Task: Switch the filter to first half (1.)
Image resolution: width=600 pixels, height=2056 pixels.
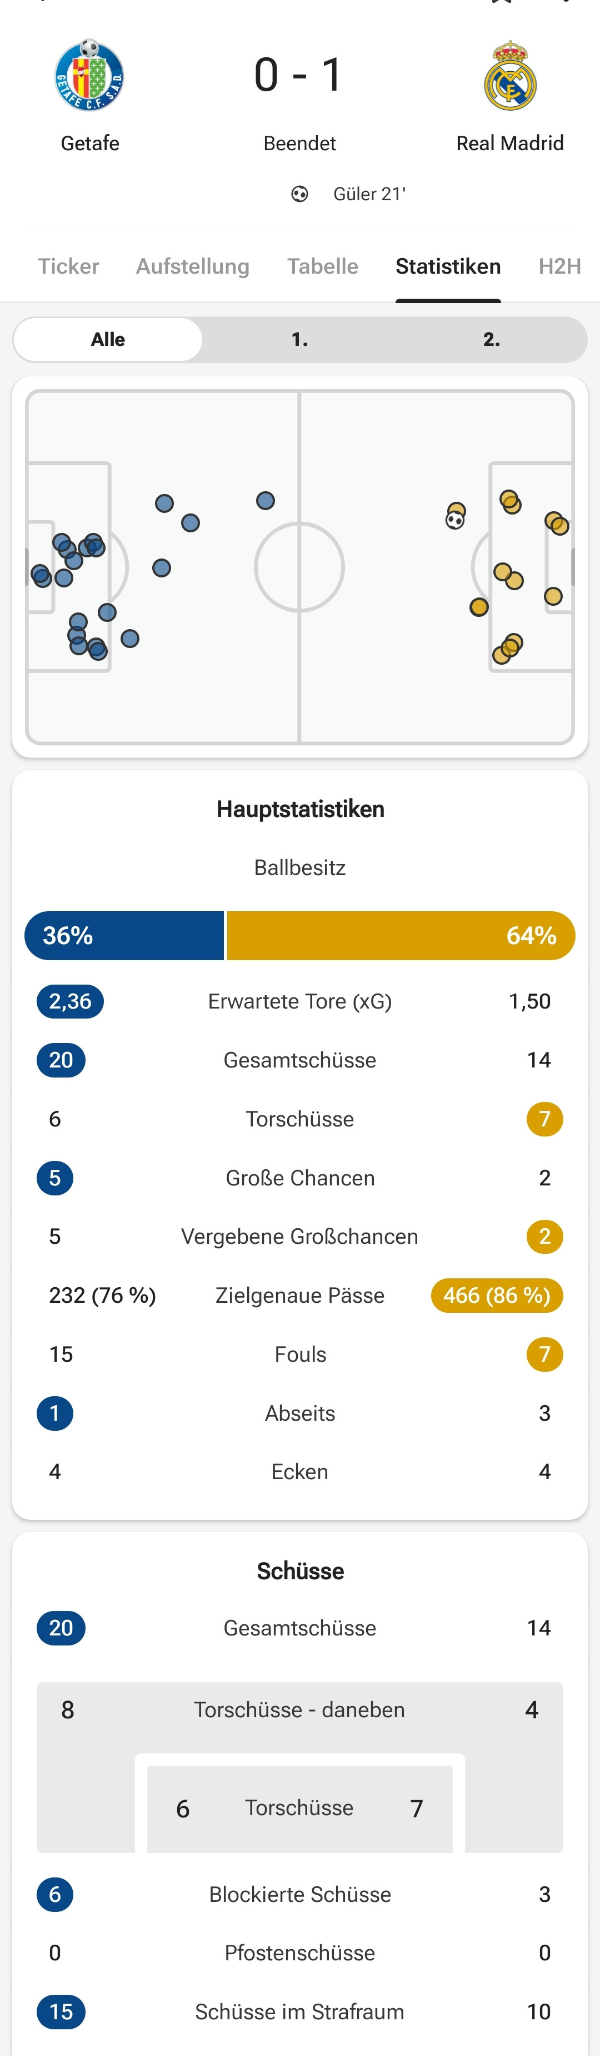Action: click(299, 339)
